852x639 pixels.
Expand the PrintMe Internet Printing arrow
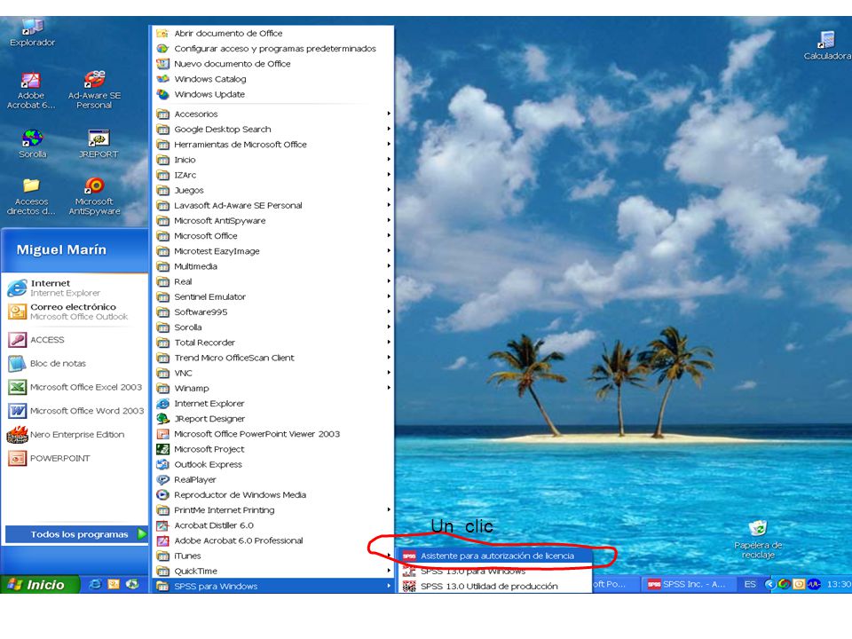click(x=389, y=509)
